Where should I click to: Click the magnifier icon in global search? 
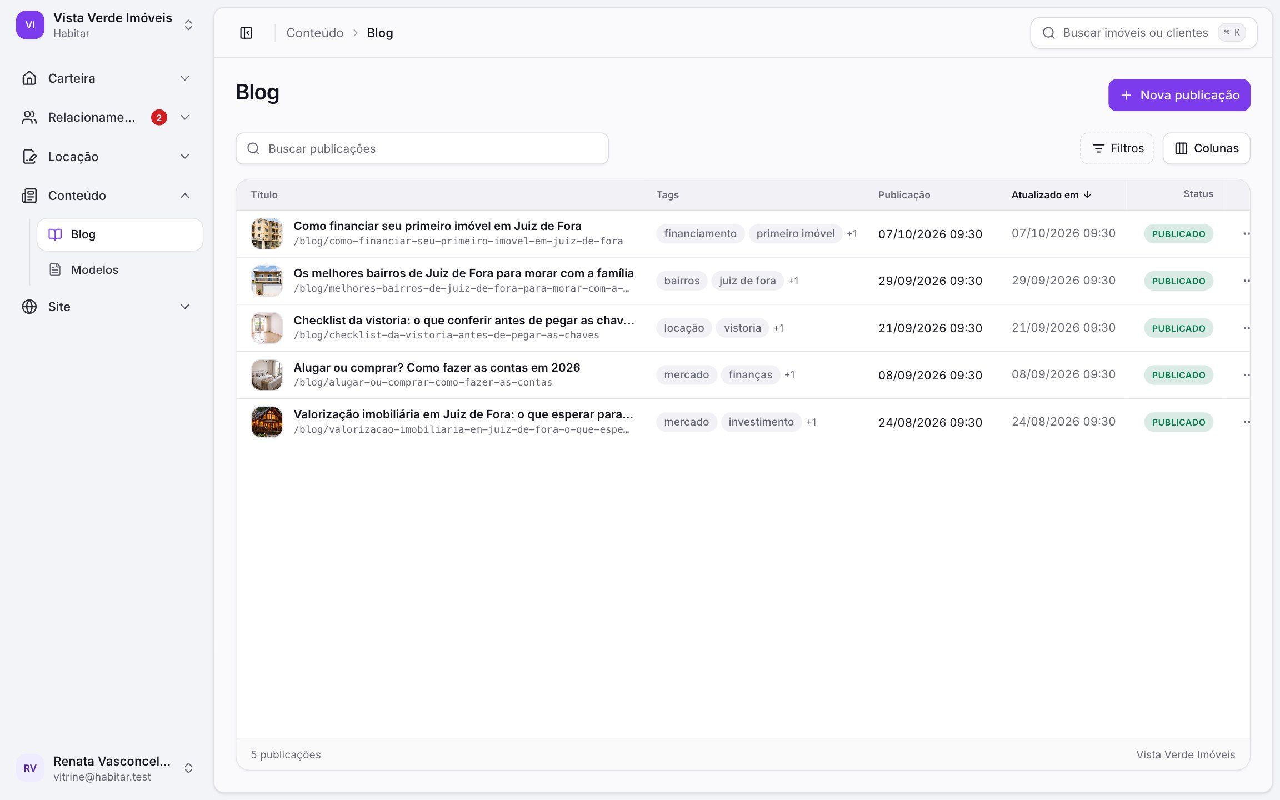click(x=1048, y=33)
